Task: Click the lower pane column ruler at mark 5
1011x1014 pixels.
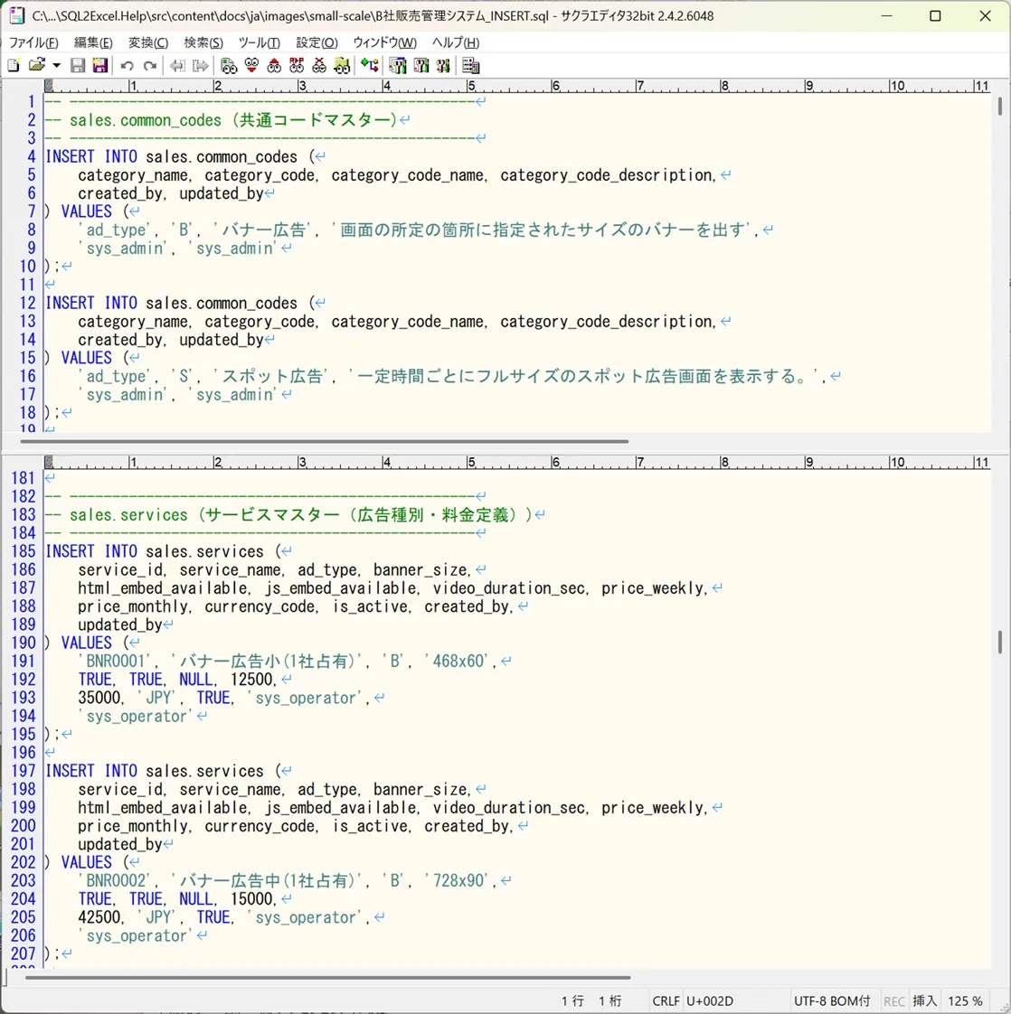Action: click(x=470, y=463)
